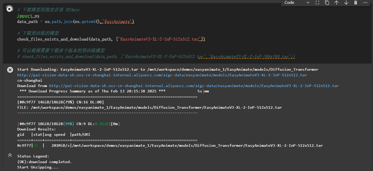The image size is (373, 171).
Task: Clear cell output using the X icon
Action: (x=10, y=70)
